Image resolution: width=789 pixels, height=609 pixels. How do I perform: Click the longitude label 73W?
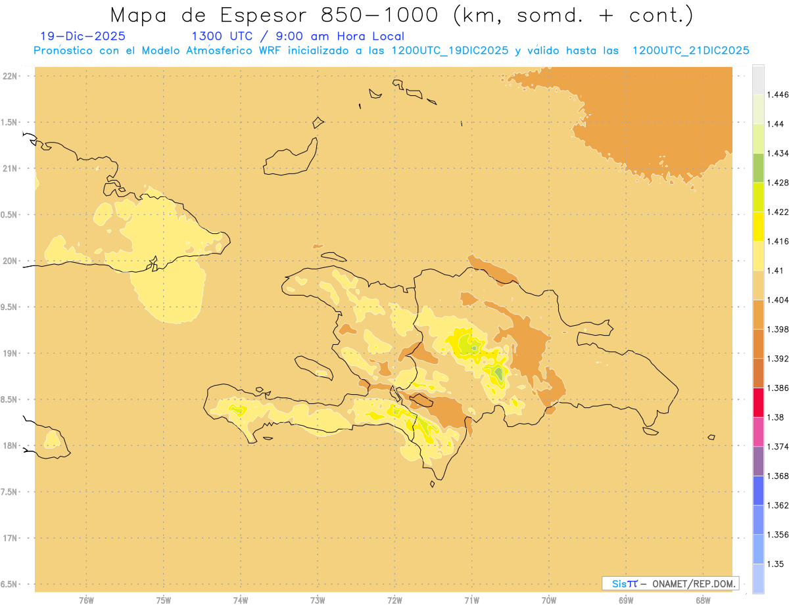pos(318,600)
